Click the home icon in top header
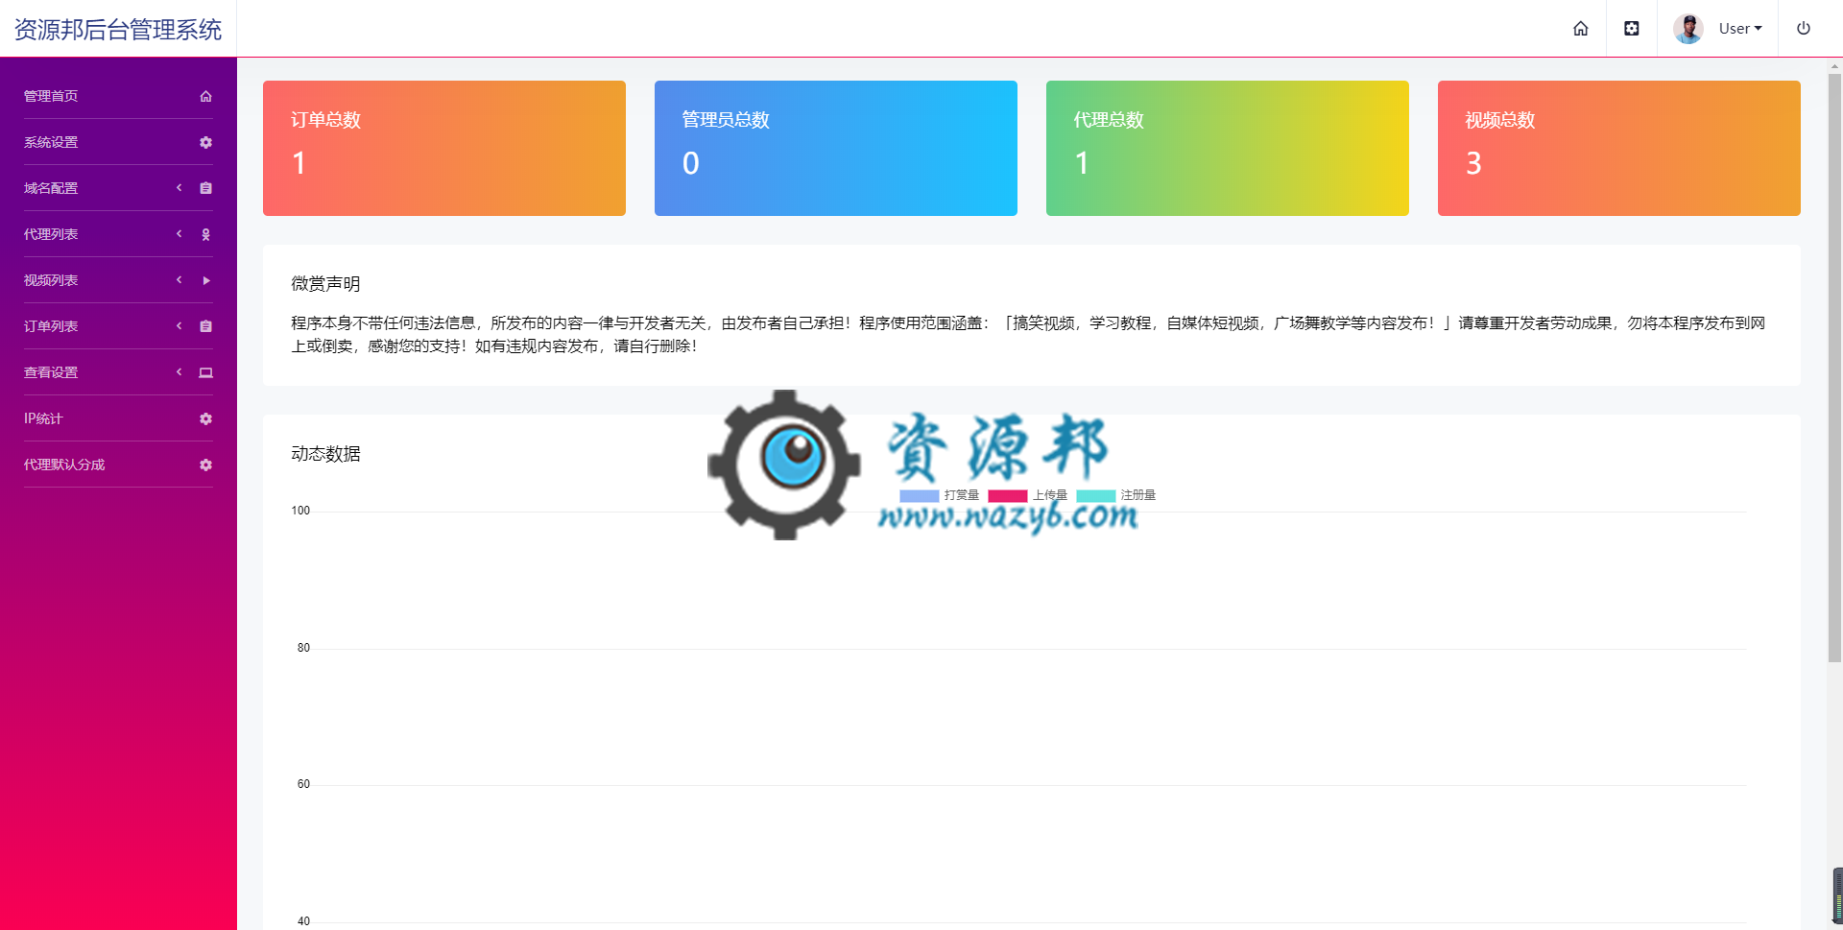Viewport: 1843px width, 930px height. [1580, 29]
